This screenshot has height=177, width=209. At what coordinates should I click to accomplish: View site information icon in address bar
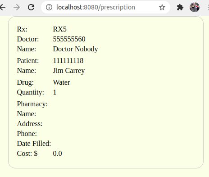49,7
